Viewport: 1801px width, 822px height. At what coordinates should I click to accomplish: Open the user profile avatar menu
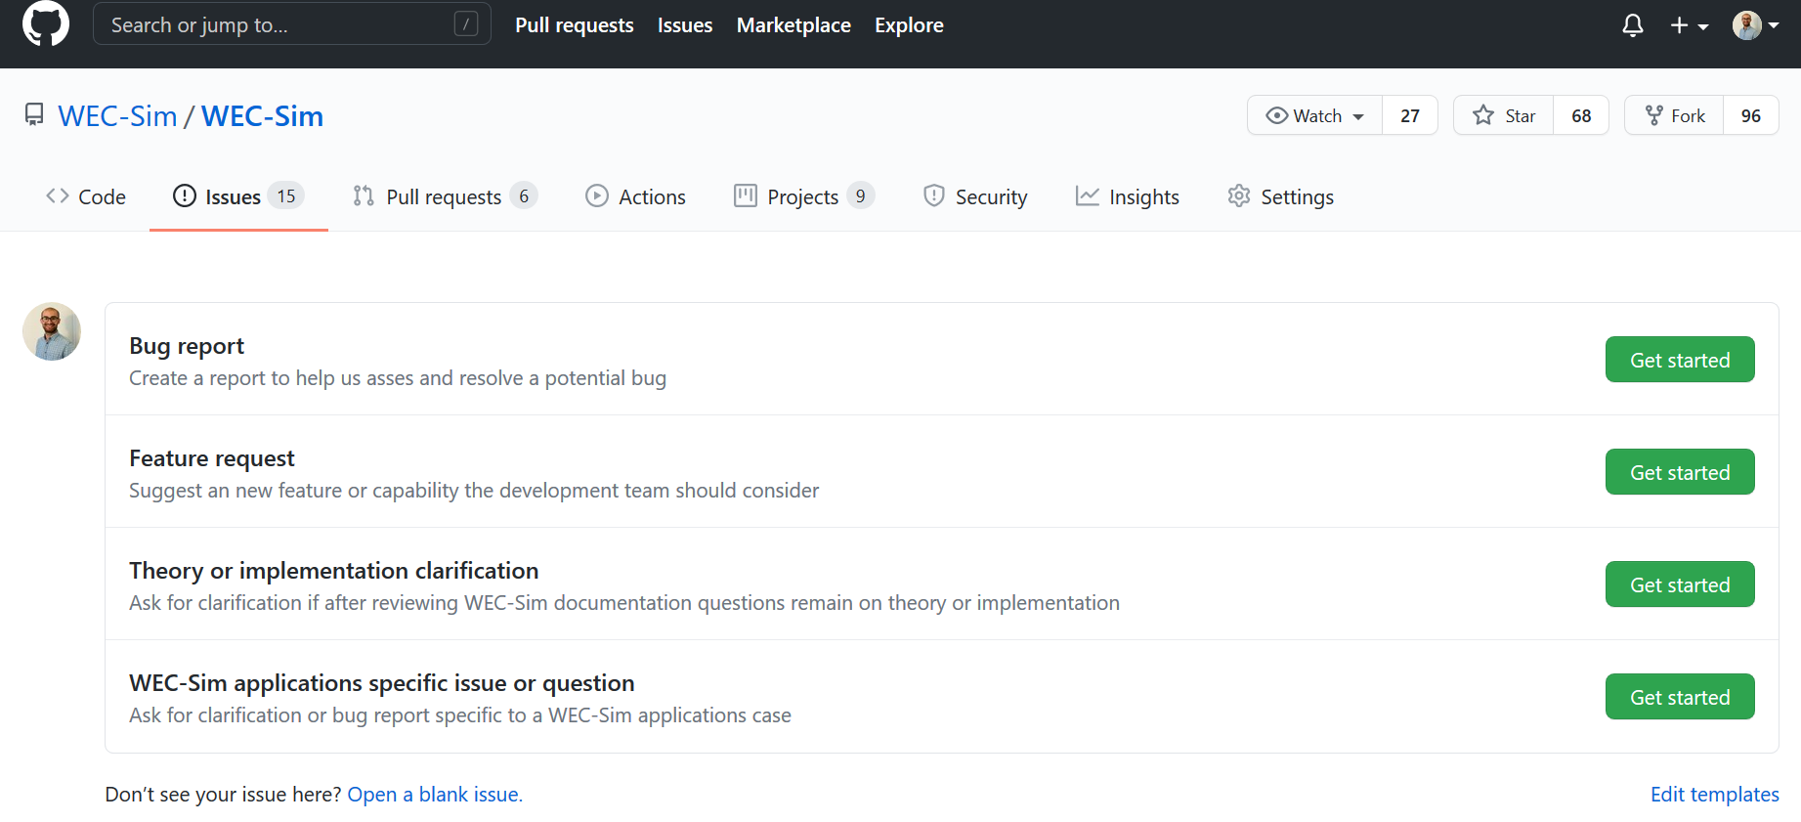(x=1754, y=25)
